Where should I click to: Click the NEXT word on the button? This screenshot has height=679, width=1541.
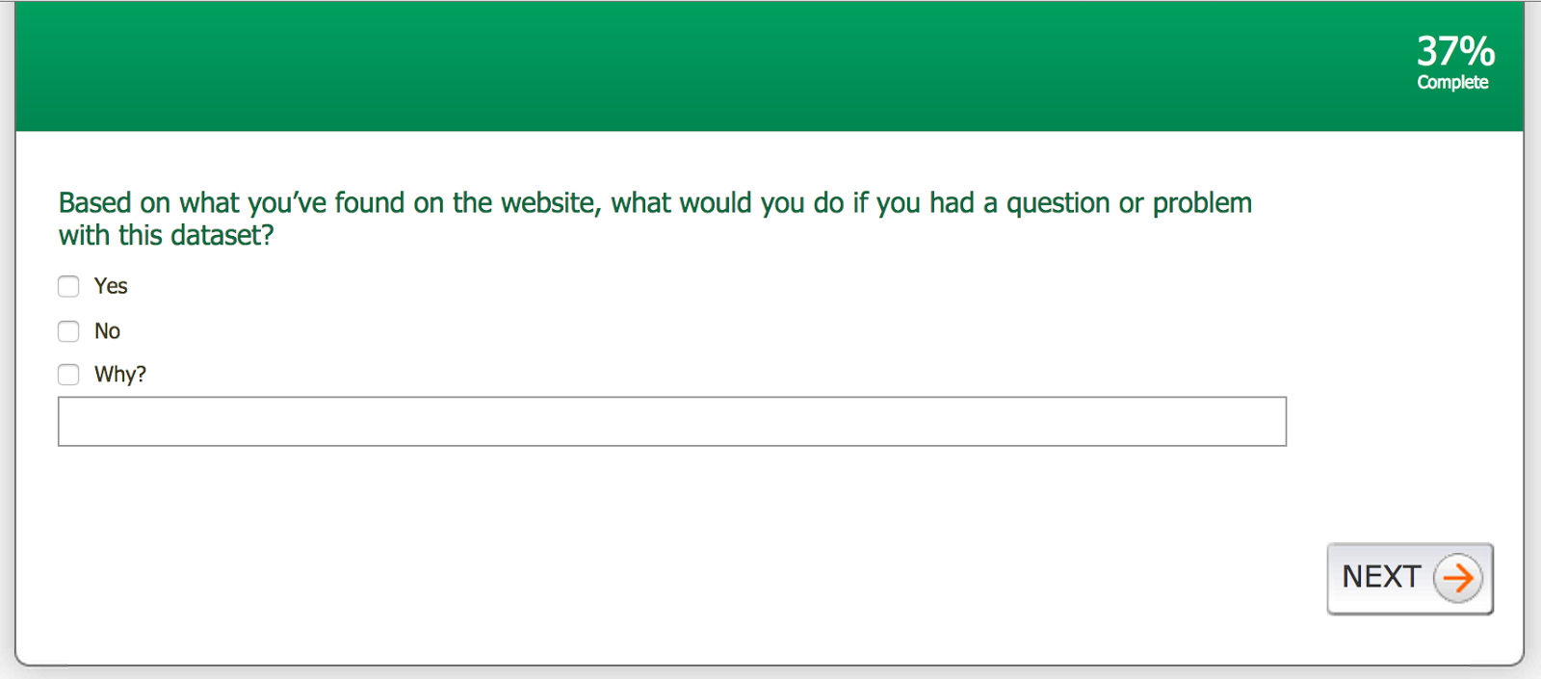click(x=1381, y=577)
